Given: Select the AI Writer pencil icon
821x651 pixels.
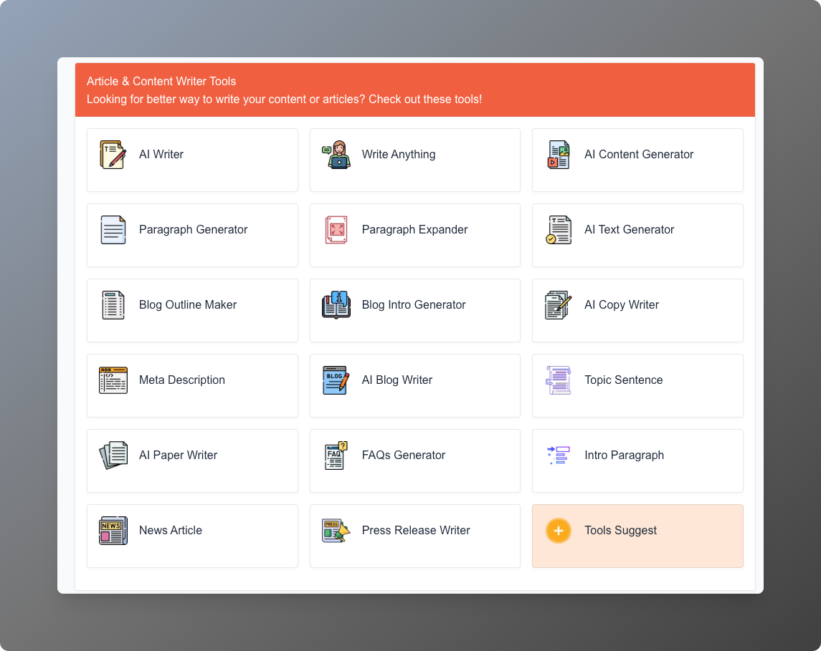Looking at the screenshot, I should click(113, 154).
